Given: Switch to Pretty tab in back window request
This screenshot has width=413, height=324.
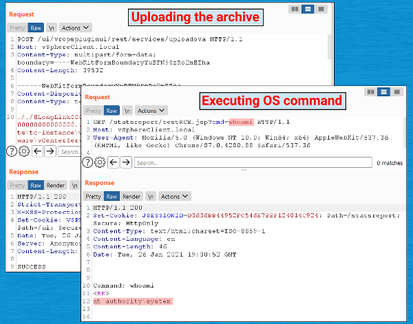Looking at the screenshot, I should (17, 28).
